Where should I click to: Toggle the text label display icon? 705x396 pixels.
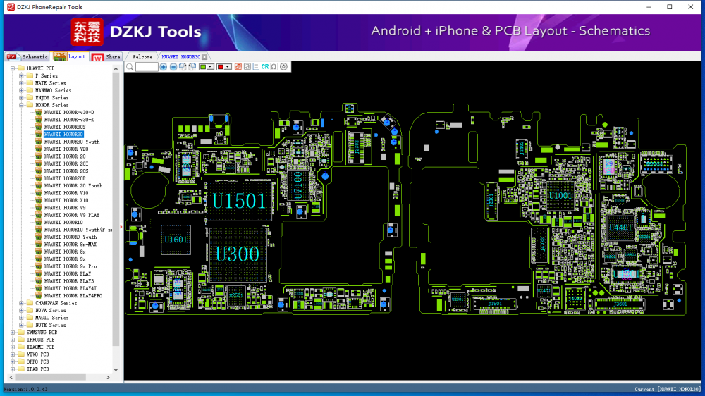[247, 67]
